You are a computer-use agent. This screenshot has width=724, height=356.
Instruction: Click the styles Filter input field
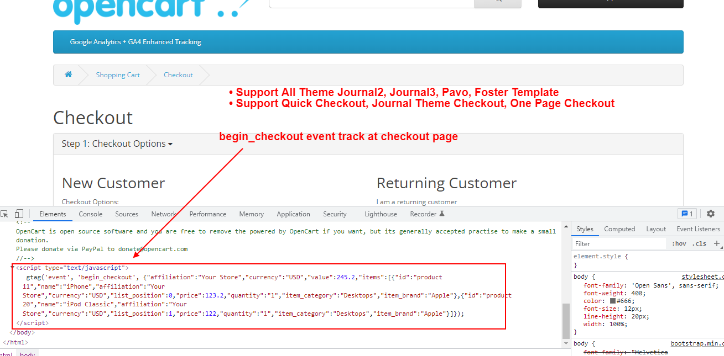tap(619, 243)
